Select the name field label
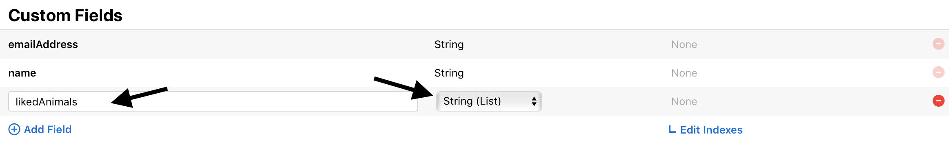 (x=22, y=73)
